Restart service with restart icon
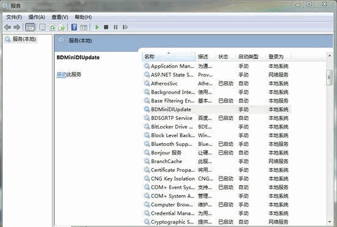 pos(125,27)
